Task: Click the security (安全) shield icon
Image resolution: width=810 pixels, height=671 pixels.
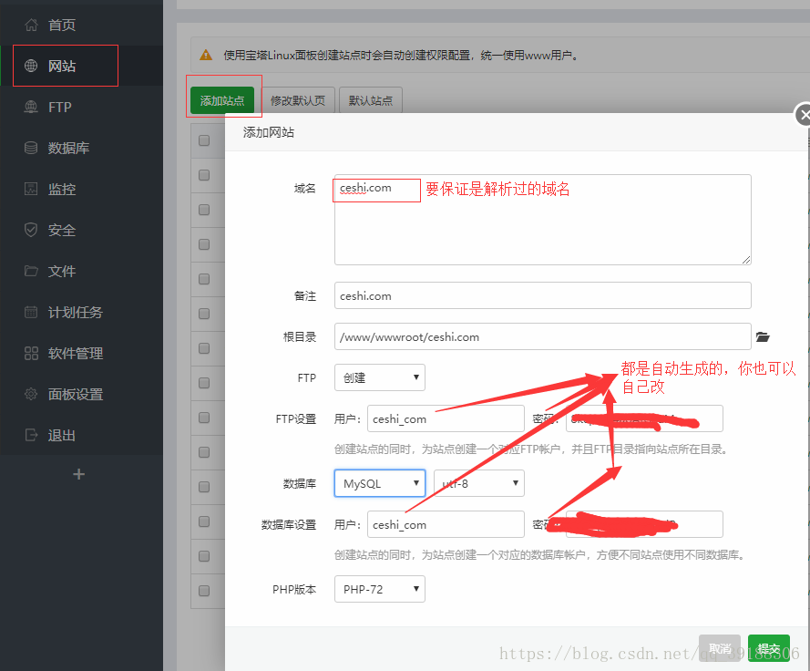Action: pos(32,230)
